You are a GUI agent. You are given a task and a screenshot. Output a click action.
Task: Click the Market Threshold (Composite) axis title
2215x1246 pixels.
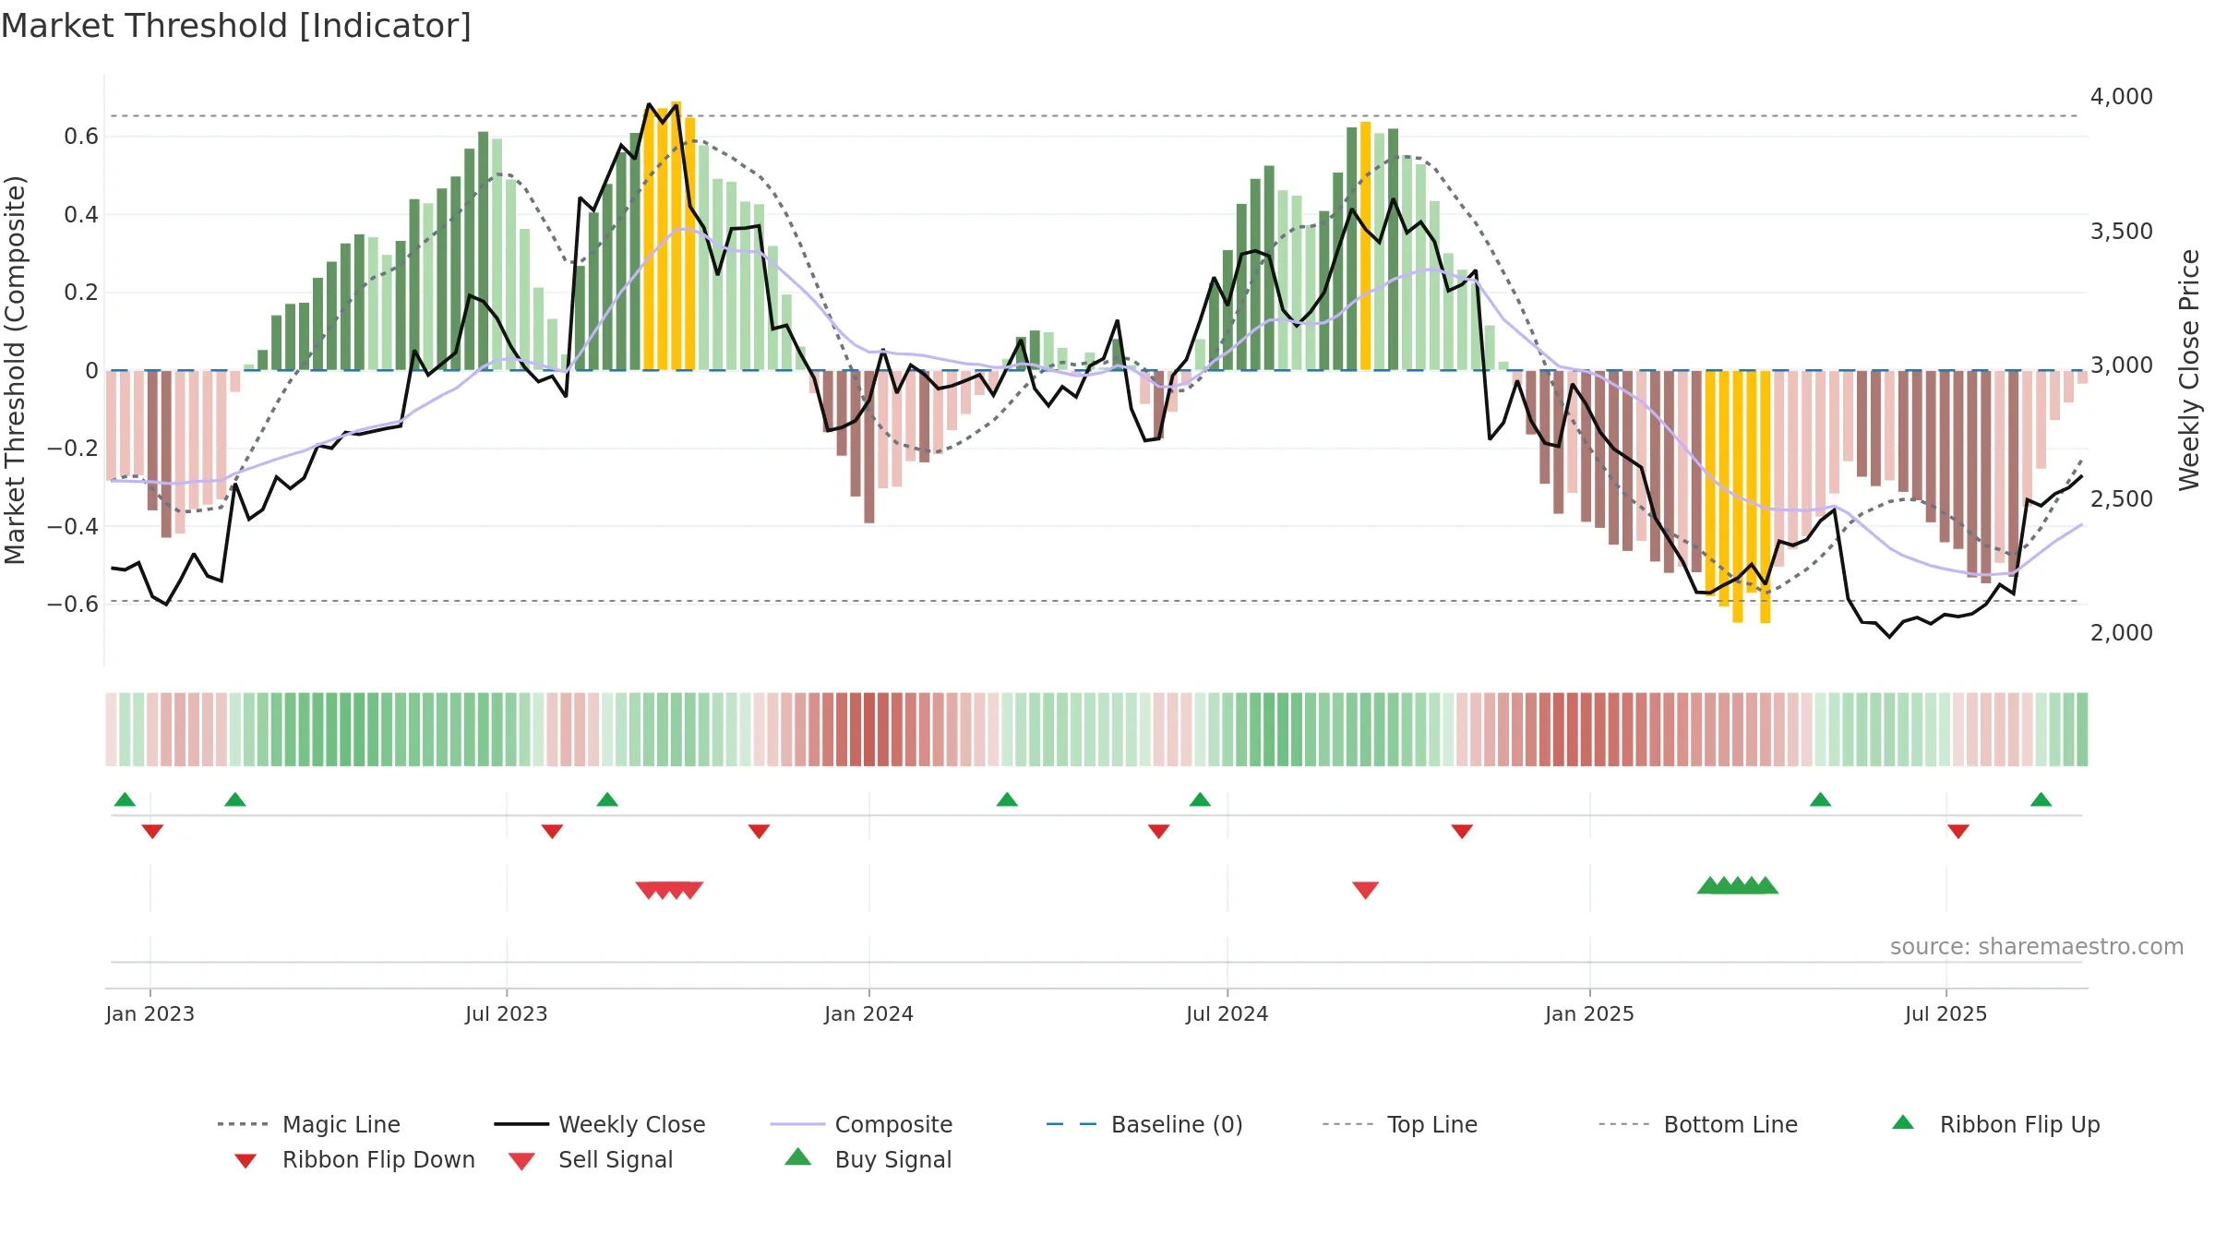tap(15, 369)
